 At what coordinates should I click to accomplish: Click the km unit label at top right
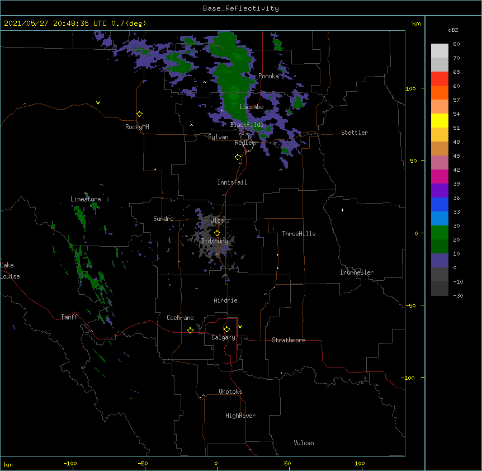click(x=416, y=23)
